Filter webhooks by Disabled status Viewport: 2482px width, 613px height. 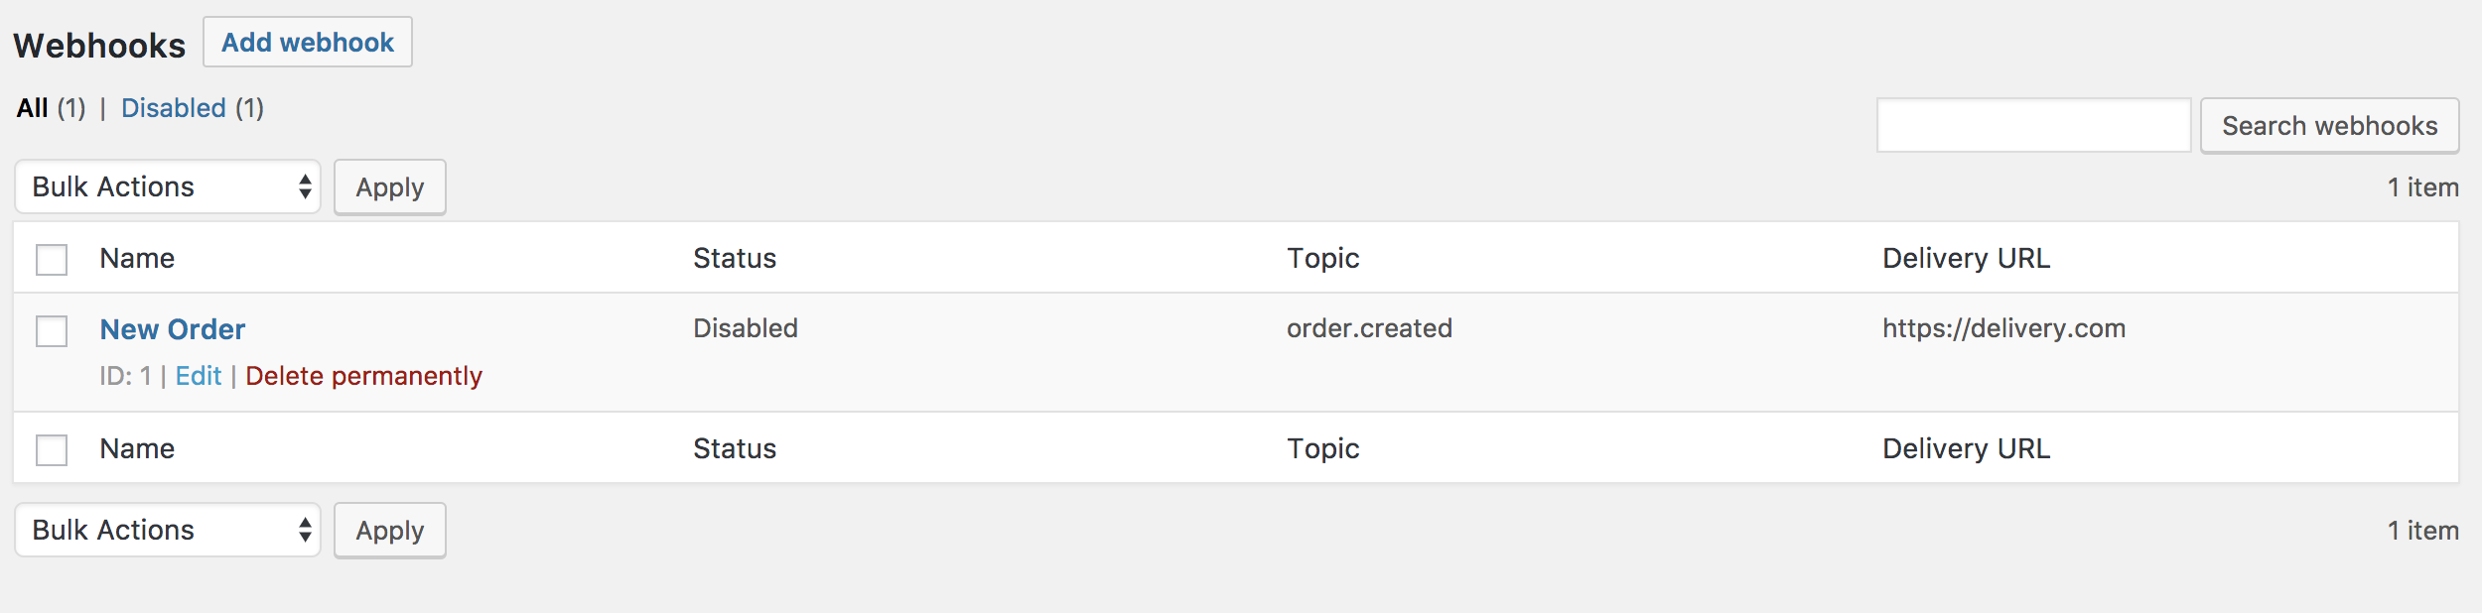coord(174,108)
